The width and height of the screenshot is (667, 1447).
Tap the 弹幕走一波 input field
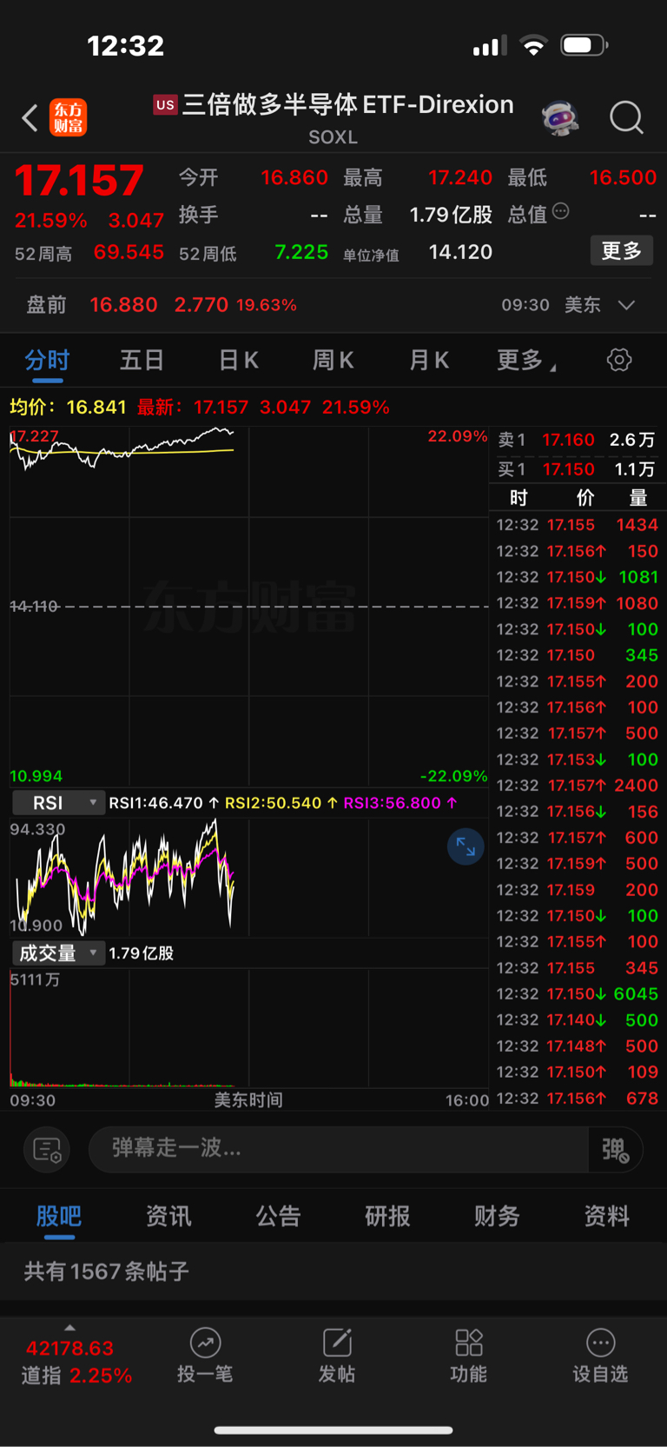click(339, 1150)
